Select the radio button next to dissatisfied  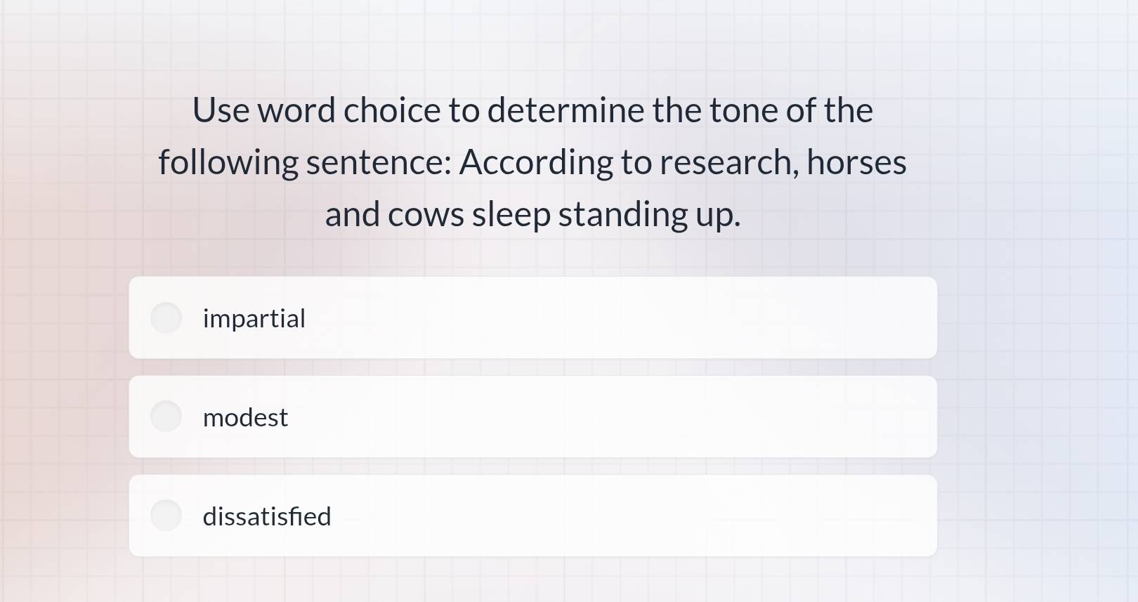166,515
